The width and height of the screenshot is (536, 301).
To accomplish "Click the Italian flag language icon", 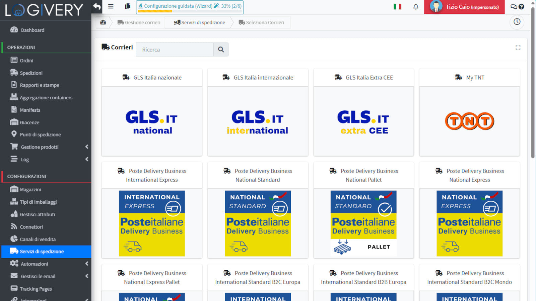I will click(x=397, y=7).
